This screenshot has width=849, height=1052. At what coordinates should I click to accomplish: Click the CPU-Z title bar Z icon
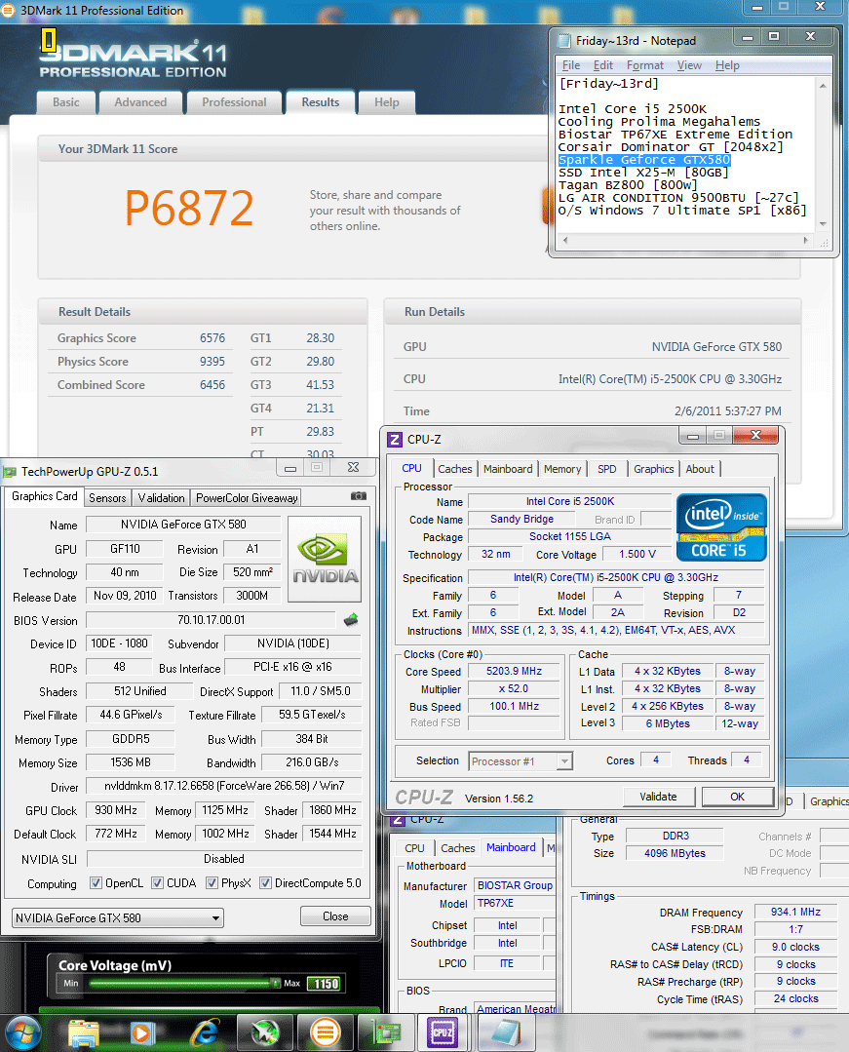tap(395, 440)
